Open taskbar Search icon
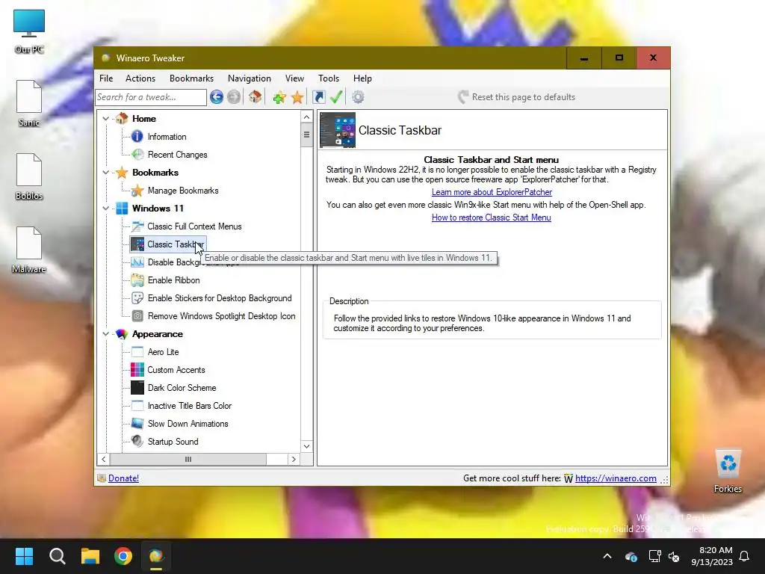Viewport: 765px width, 574px height. tap(57, 556)
